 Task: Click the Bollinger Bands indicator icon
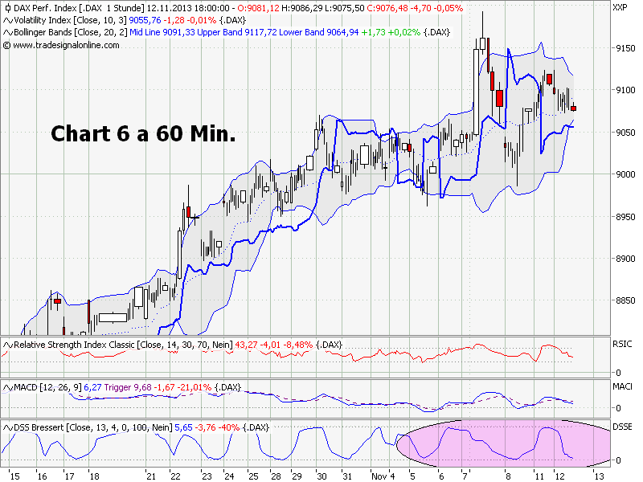(x=8, y=33)
